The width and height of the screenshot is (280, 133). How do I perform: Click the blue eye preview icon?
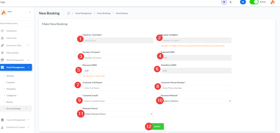(x=243, y=2)
